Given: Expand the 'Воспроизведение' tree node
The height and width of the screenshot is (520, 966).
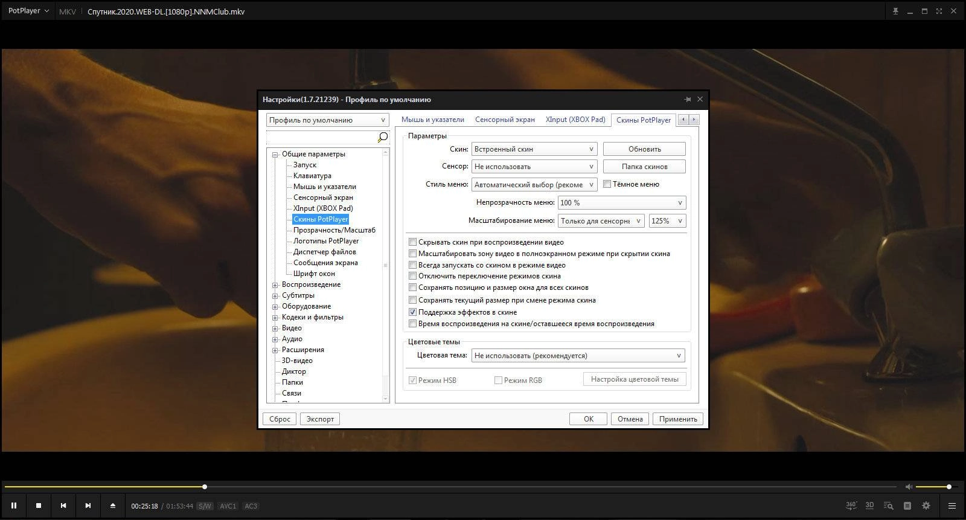Looking at the screenshot, I should tap(275, 284).
